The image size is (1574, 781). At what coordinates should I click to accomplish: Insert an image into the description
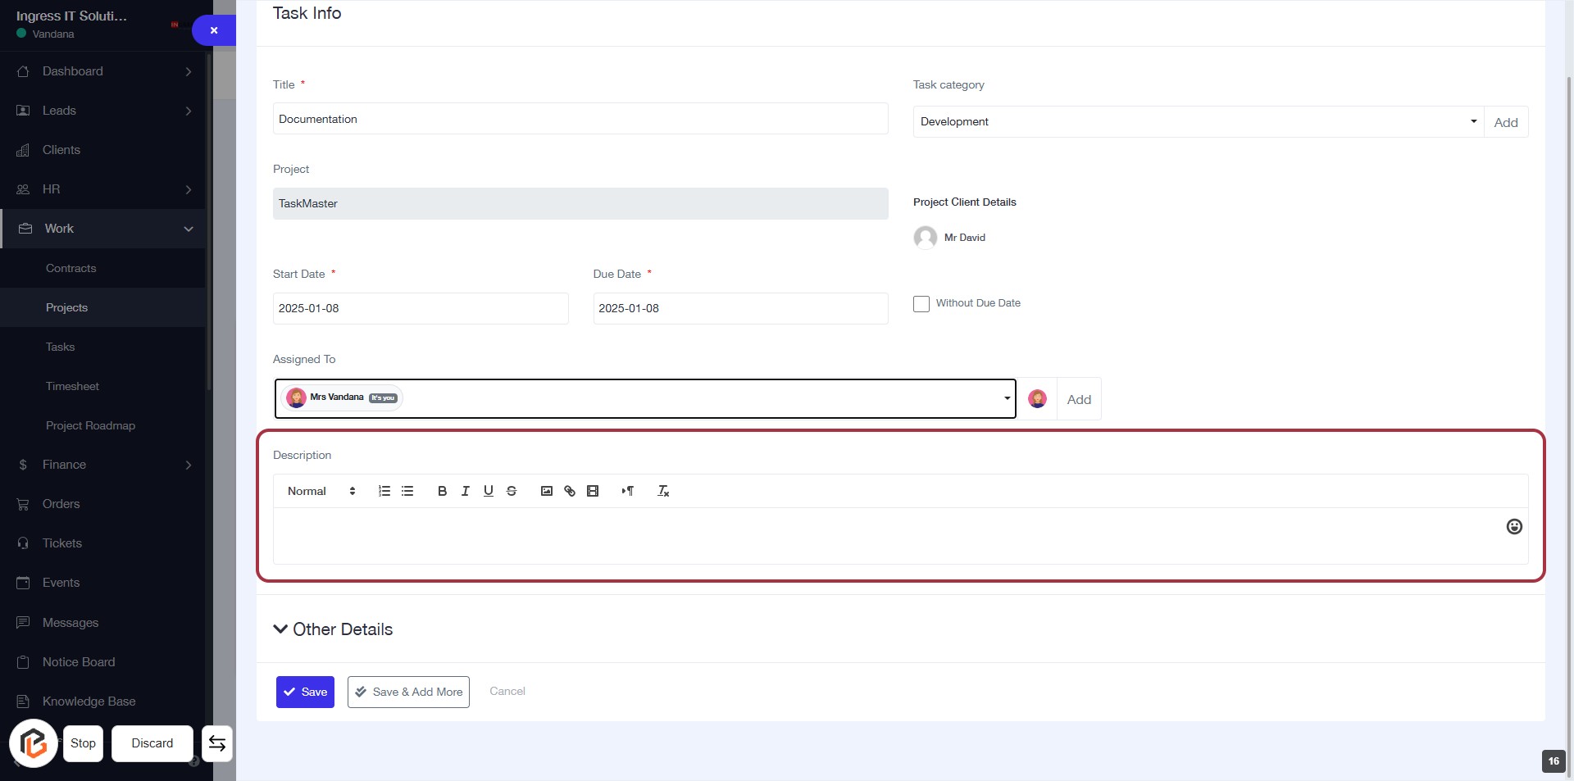tap(546, 491)
